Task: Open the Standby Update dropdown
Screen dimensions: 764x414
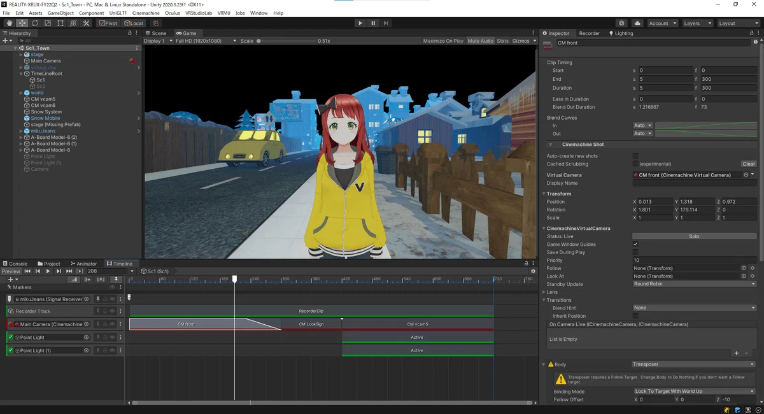Action: coord(694,284)
